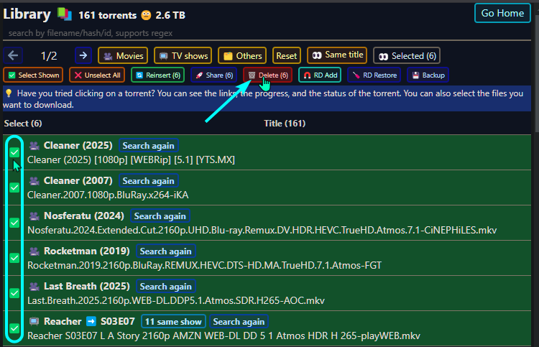Click the Cleaner (2025) movie icon
The image size is (539, 347).
click(34, 146)
